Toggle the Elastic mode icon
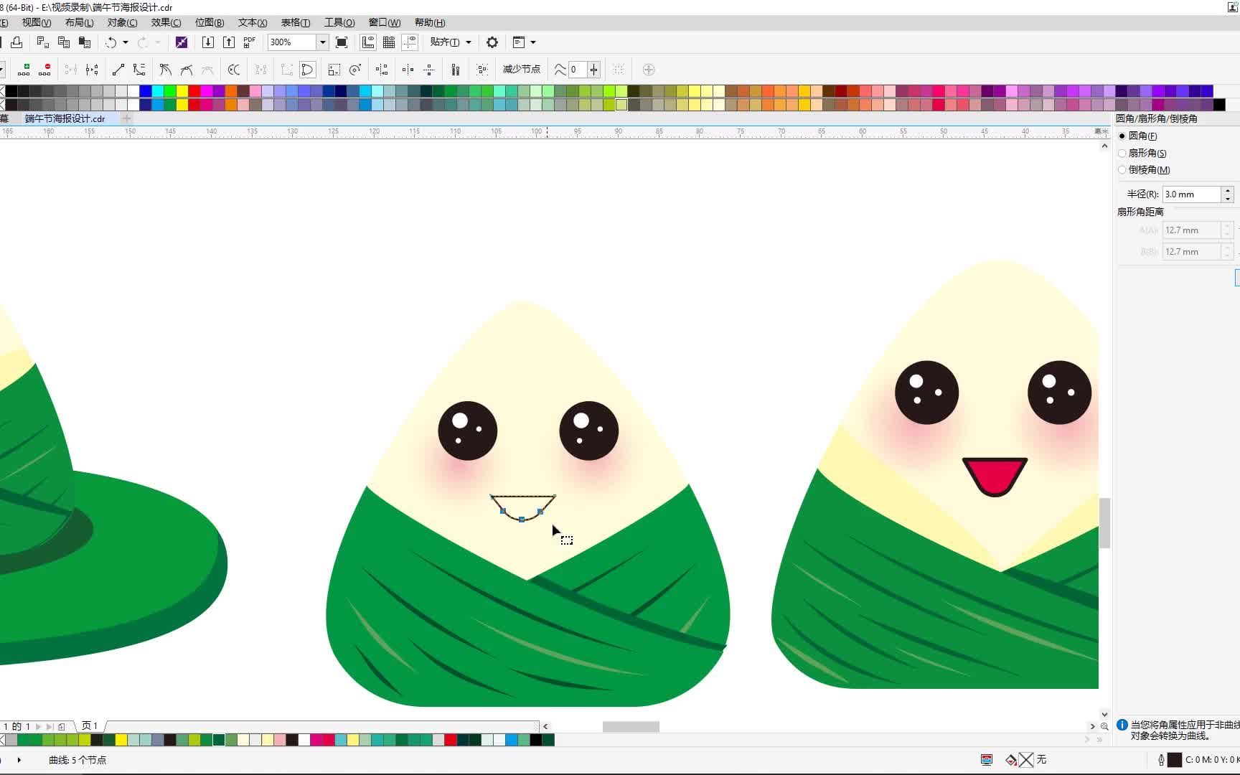1240x775 pixels. 456,70
